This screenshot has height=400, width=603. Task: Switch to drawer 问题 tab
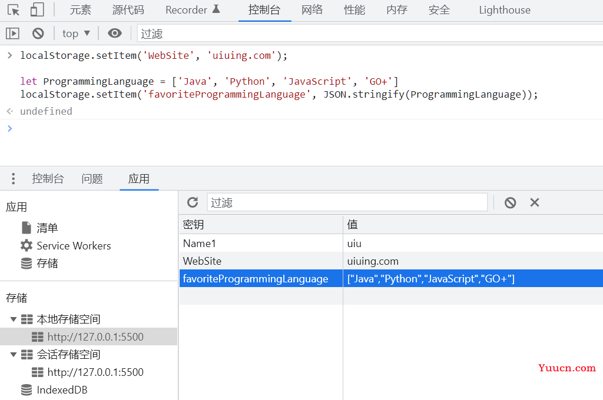pos(92,179)
